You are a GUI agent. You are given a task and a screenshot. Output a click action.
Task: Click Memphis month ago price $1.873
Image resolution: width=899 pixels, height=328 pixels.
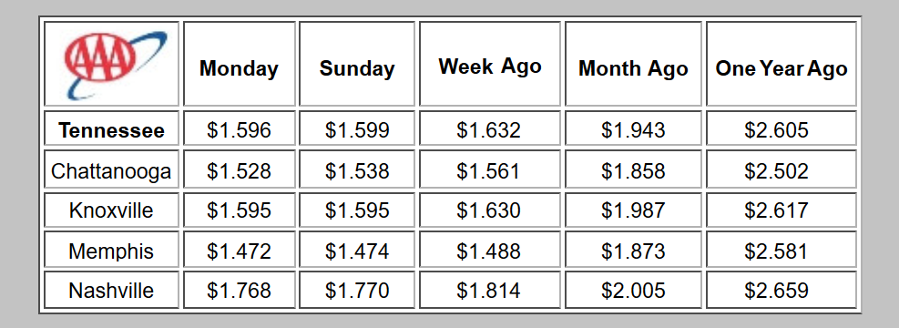tap(633, 251)
